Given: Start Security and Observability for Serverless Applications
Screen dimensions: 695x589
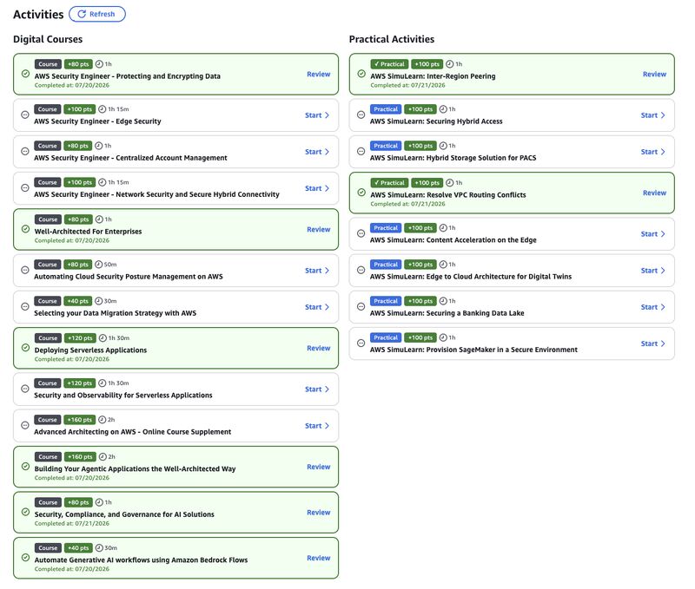Looking at the screenshot, I should (x=317, y=389).
